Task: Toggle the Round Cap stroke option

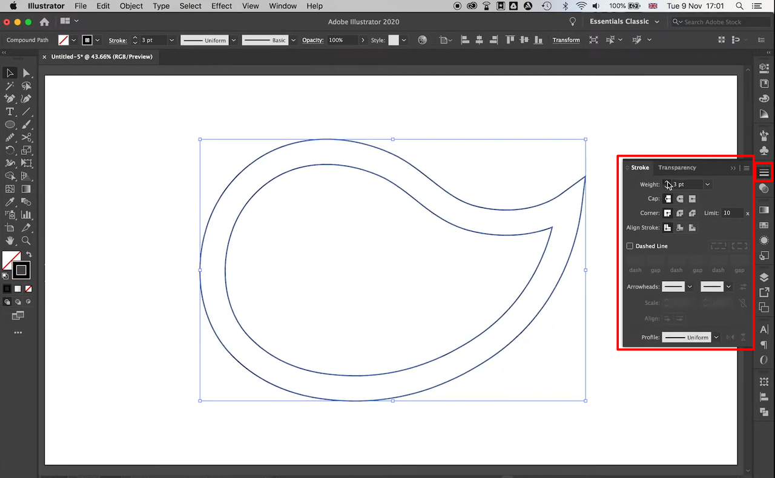Action: pos(680,199)
